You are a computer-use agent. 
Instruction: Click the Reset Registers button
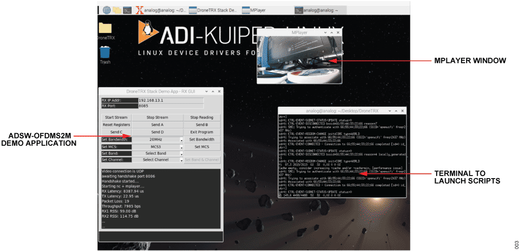click(116, 125)
